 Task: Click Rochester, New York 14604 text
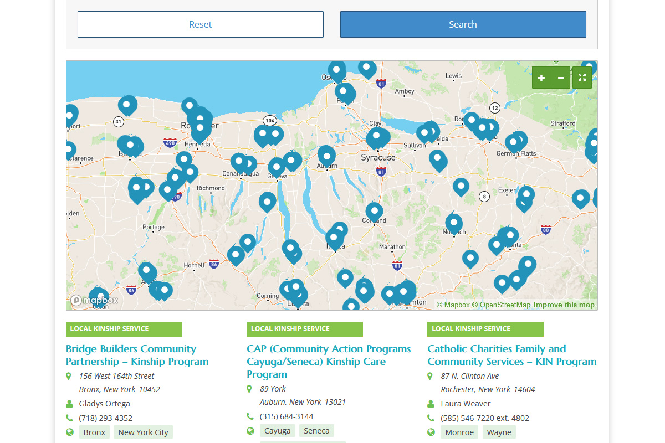(488, 389)
